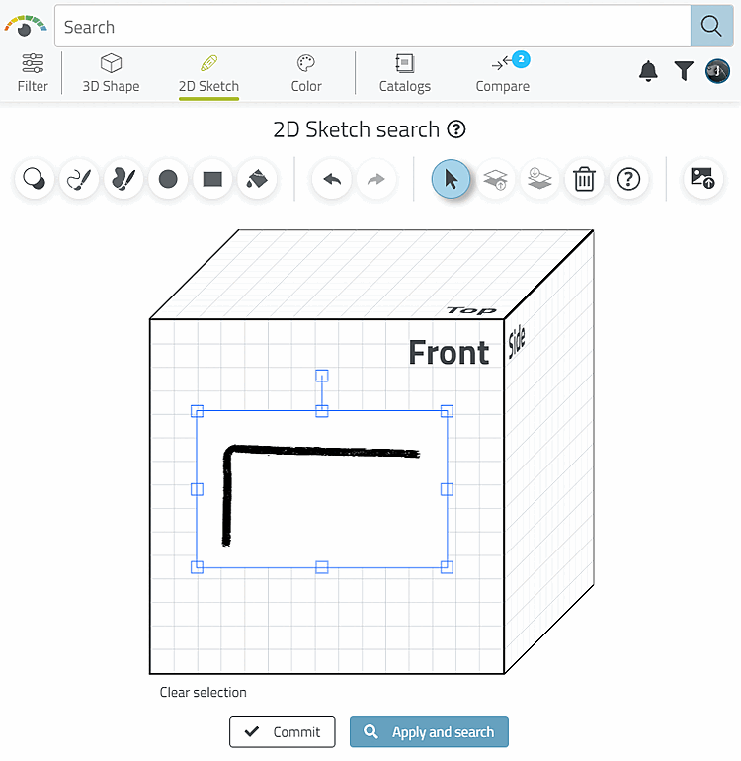Screen dimensions: 741x761
Task: Click Clear selection link
Action: pyautogui.click(x=203, y=692)
